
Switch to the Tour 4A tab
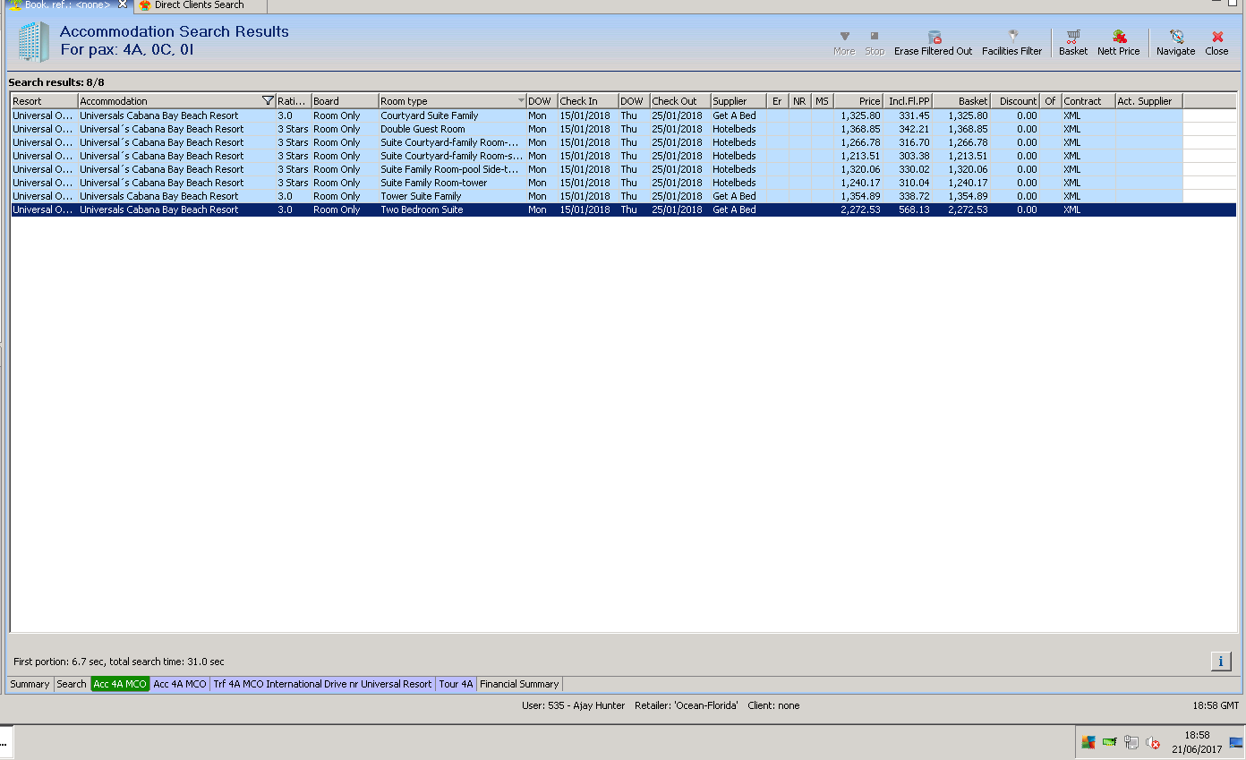[456, 684]
